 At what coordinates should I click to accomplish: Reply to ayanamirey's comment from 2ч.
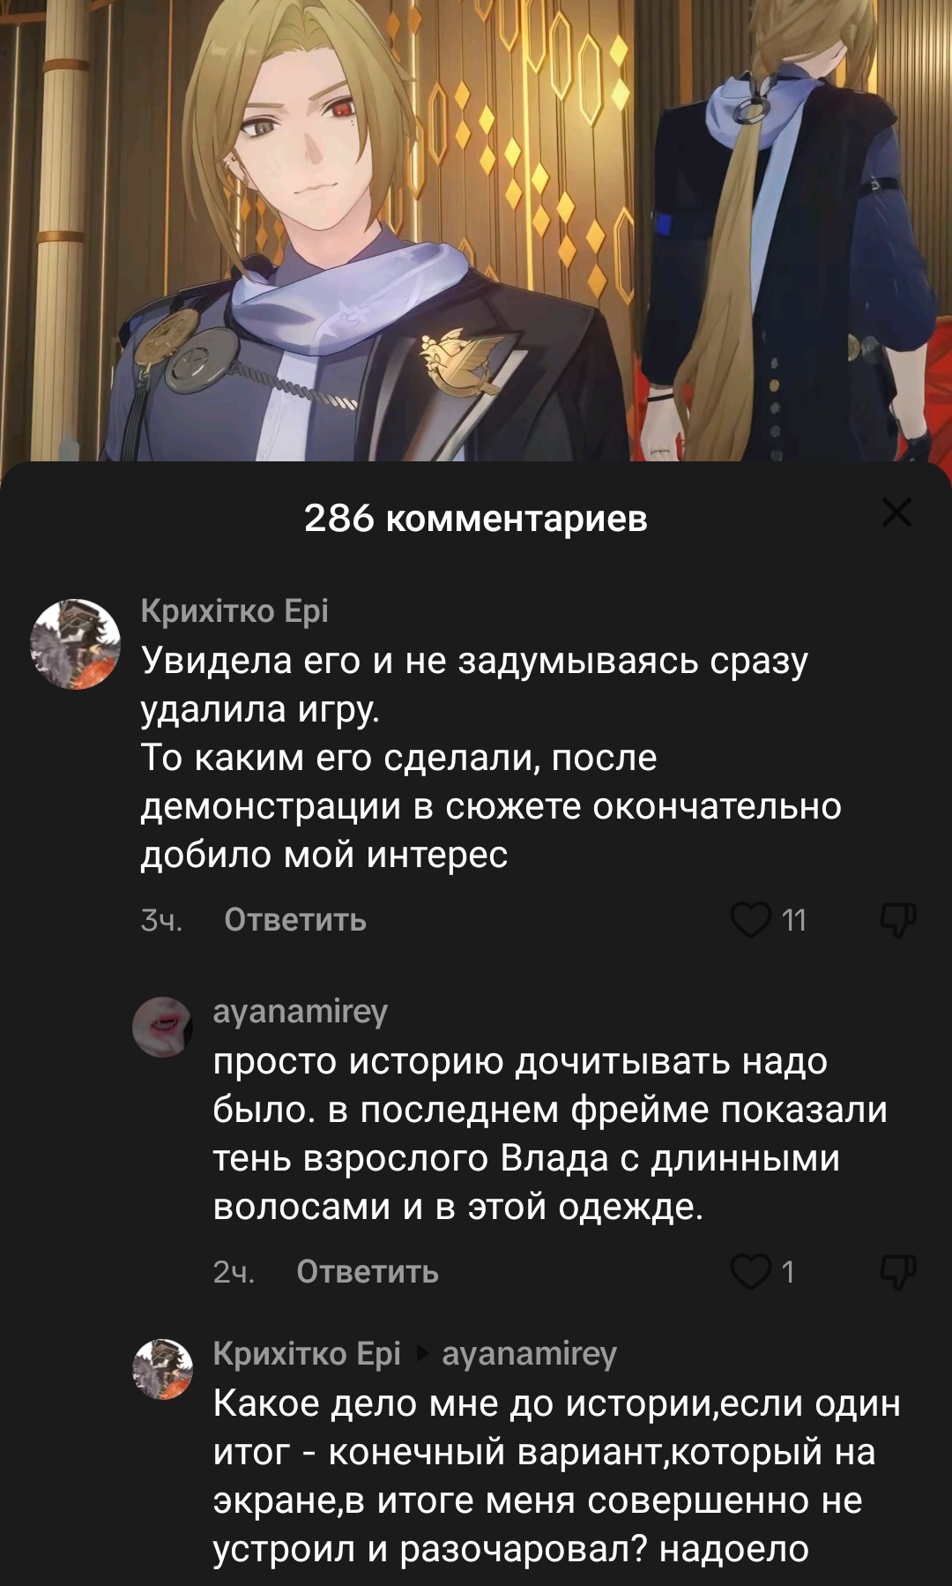368,1272
